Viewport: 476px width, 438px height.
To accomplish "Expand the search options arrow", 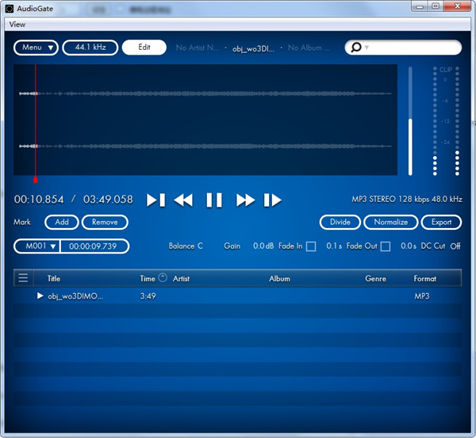I will coord(367,48).
